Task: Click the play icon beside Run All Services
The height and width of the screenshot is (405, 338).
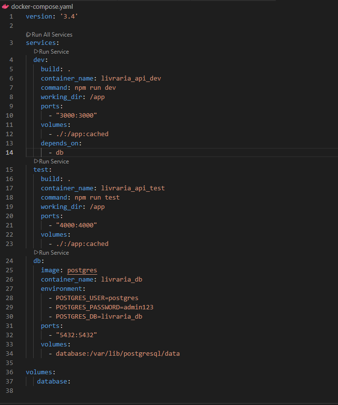Action: pos(28,35)
